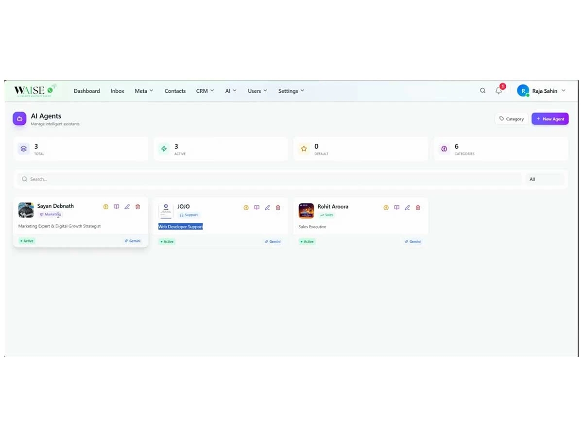This screenshot has width=583, height=437.
Task: Click the highlighted Web Developer Support text
Action: tap(181, 227)
